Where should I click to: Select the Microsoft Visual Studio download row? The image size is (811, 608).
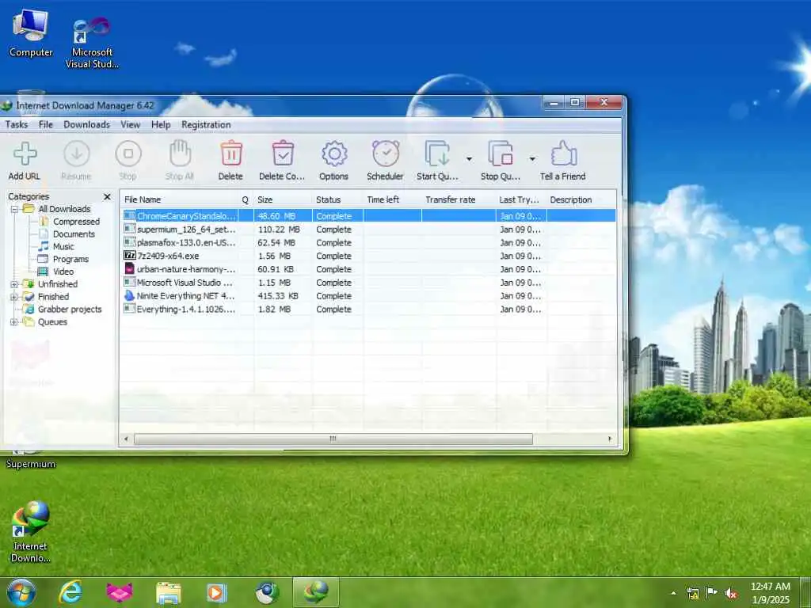pyautogui.click(x=369, y=283)
